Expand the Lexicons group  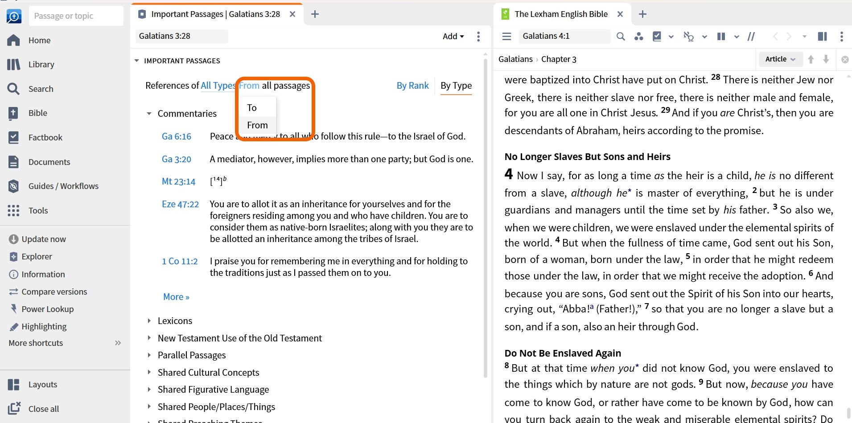click(149, 320)
